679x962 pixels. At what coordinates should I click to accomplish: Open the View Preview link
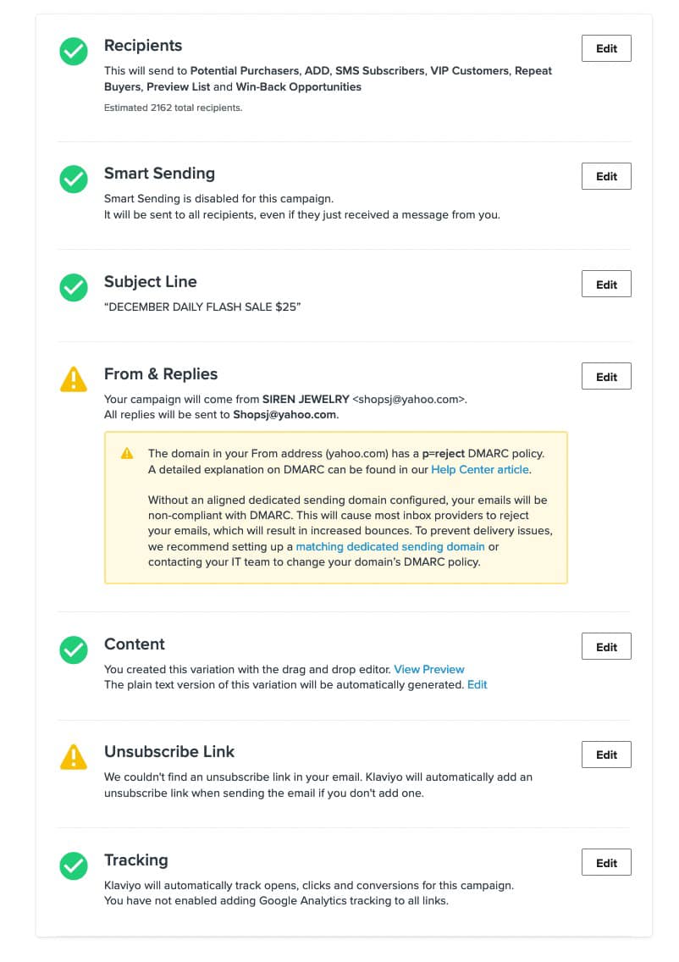pyautogui.click(x=428, y=669)
